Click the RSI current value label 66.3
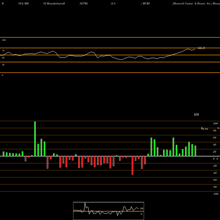This screenshot has width=220, height=220. click(201, 48)
